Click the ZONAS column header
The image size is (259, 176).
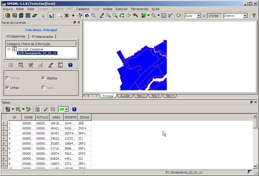(x=84, y=117)
